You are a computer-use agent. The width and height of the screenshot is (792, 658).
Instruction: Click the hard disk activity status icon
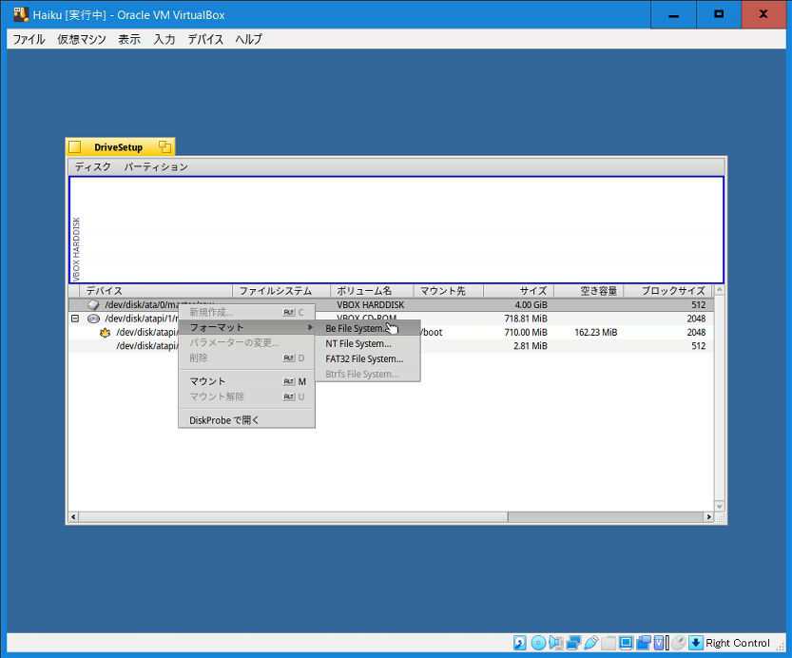click(x=520, y=643)
